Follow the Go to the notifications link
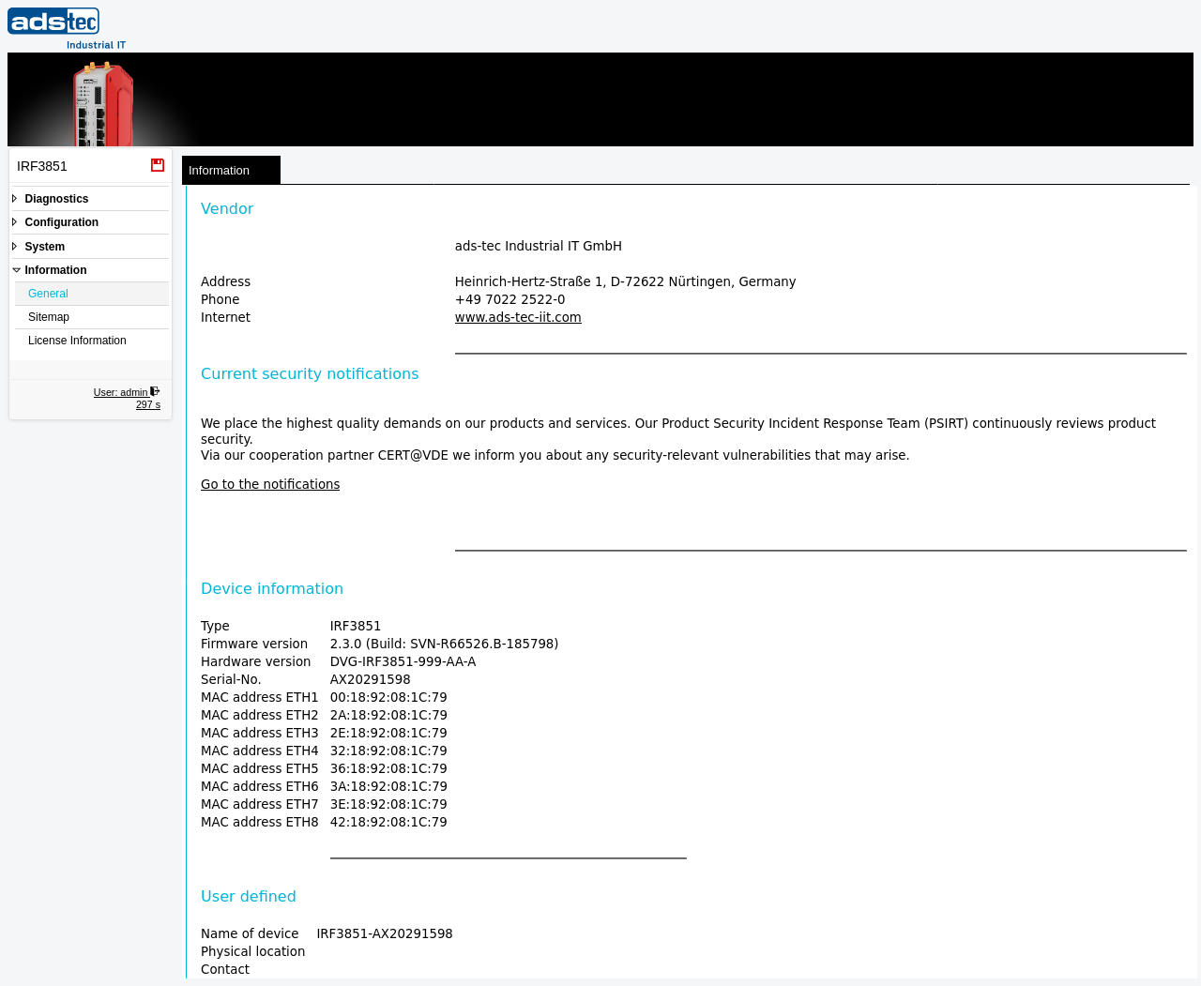This screenshot has width=1201, height=986. 270,484
